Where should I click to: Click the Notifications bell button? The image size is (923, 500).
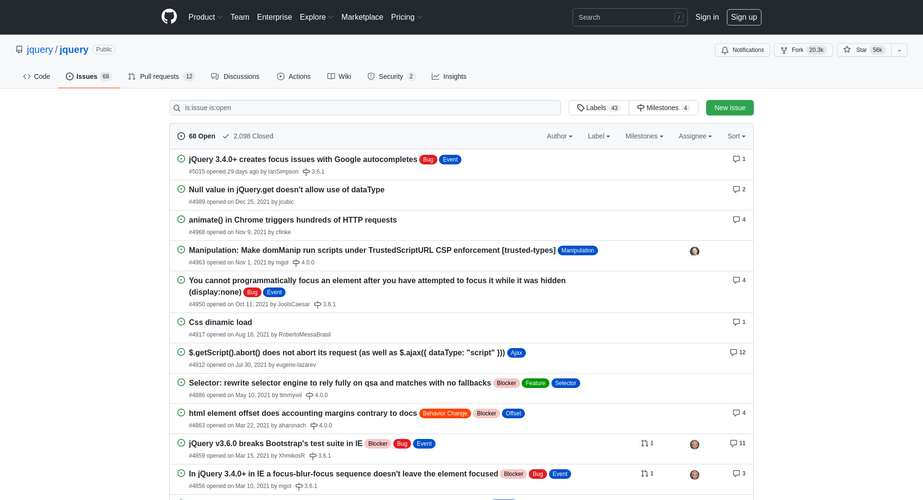[742, 50]
